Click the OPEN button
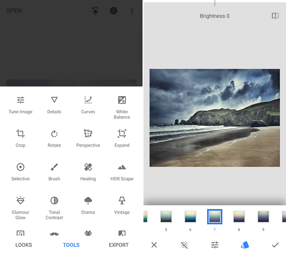286x254 pixels. 14,11
